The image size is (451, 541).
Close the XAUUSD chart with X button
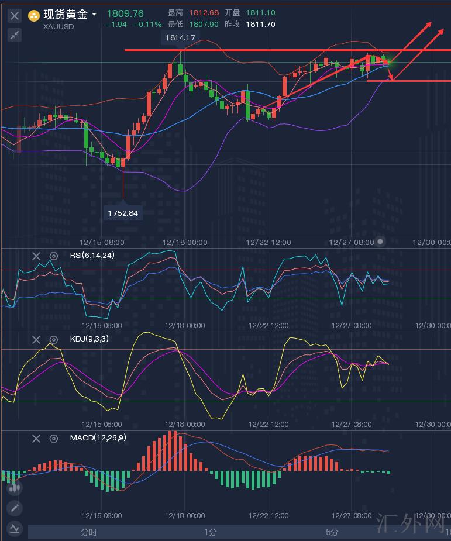(x=15, y=16)
